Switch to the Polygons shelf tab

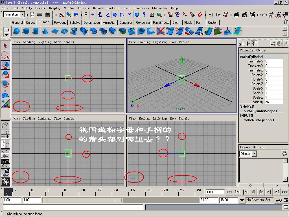[x=60, y=23]
